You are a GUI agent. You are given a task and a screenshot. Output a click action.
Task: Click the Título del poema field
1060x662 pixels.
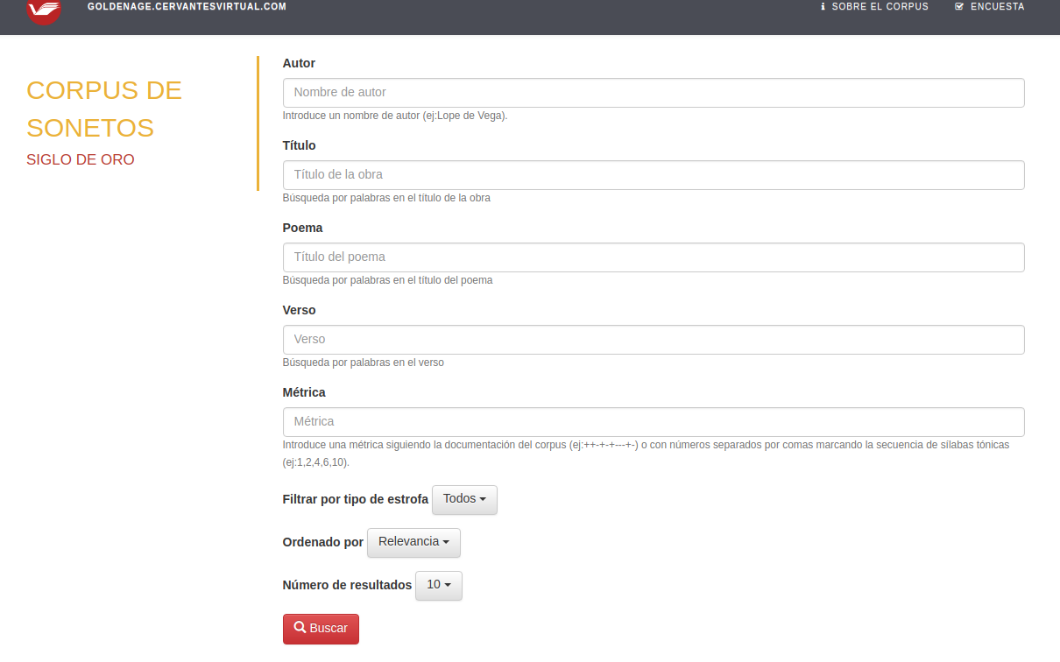(654, 257)
